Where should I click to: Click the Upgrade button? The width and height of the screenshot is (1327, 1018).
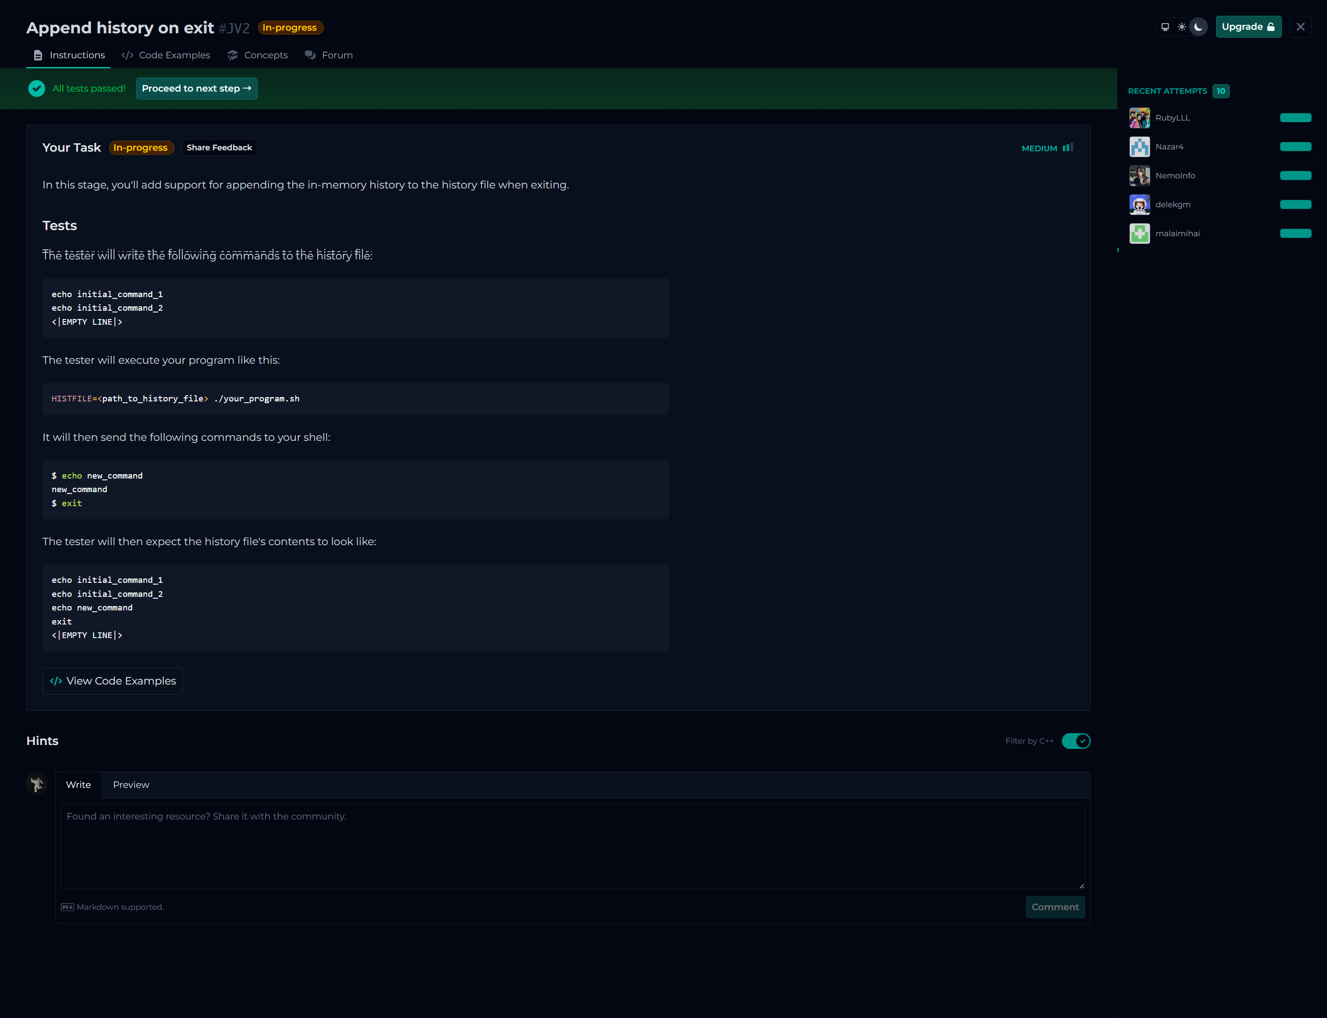(x=1248, y=27)
